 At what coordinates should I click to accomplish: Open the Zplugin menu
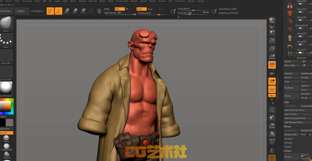[x=191, y=1]
